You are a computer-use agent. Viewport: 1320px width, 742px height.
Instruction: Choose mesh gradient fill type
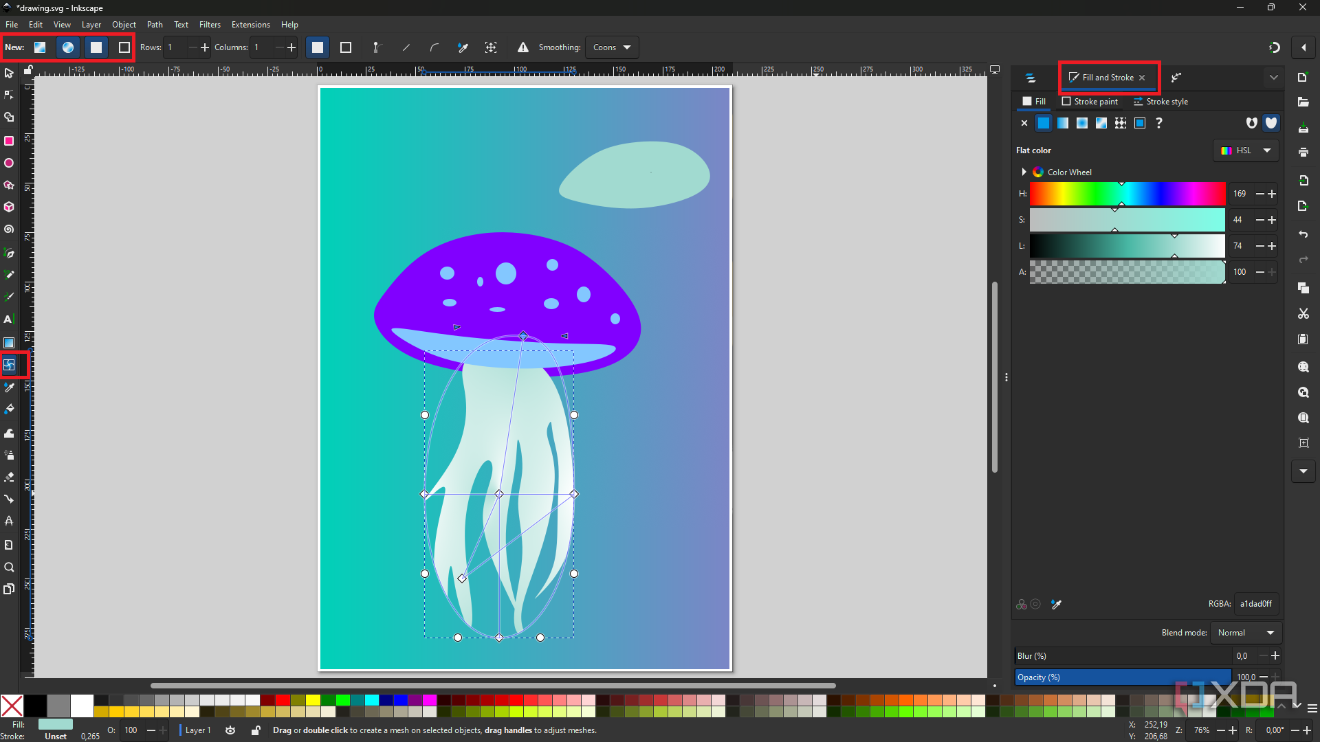point(1101,123)
